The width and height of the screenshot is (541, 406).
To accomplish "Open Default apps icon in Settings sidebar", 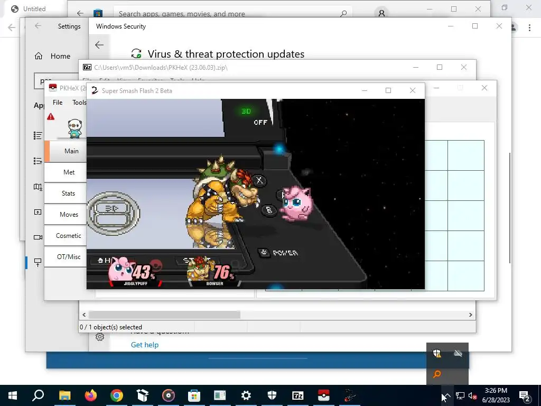I will point(38,161).
